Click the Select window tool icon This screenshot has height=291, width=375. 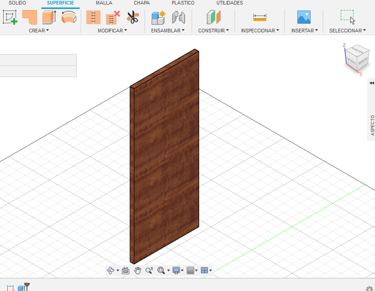point(348,17)
